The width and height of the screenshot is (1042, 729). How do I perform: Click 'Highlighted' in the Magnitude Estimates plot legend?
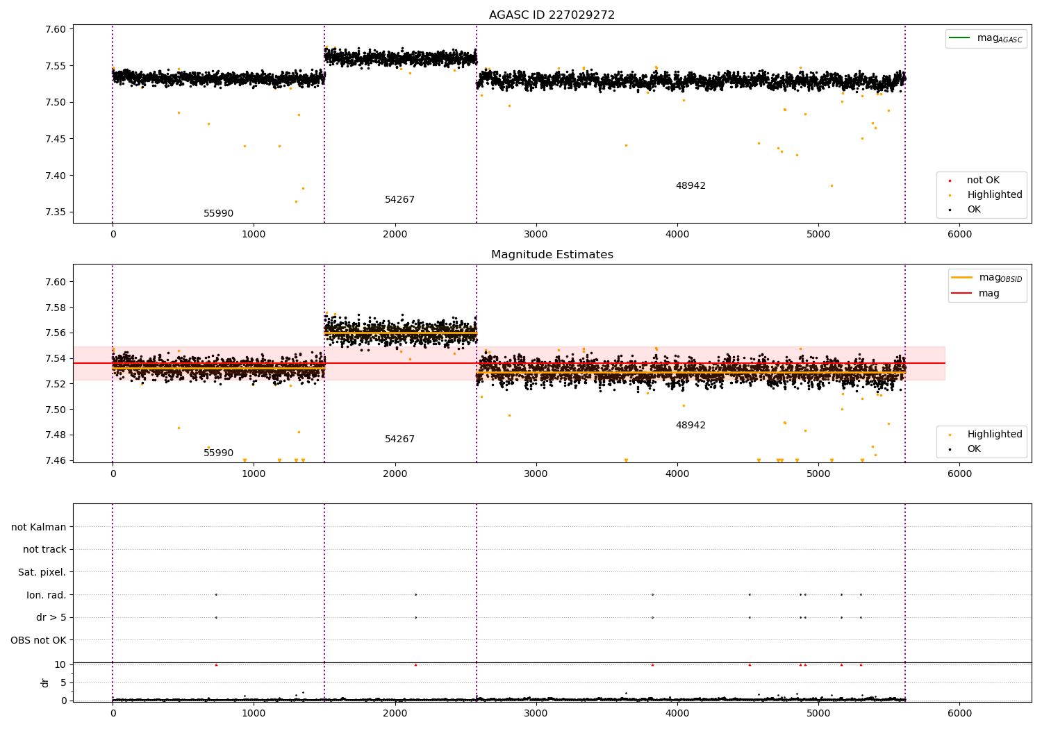point(994,435)
